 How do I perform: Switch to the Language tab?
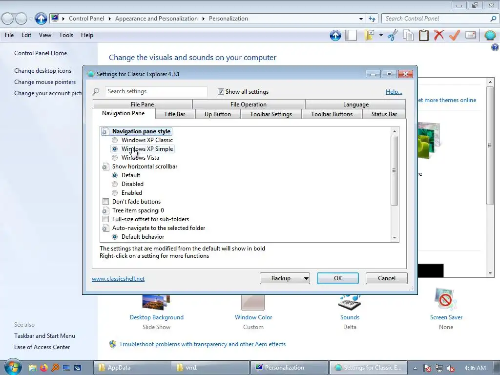[356, 104]
